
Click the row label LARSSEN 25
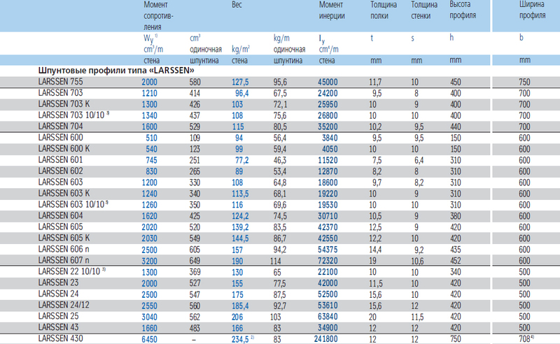coord(58,316)
